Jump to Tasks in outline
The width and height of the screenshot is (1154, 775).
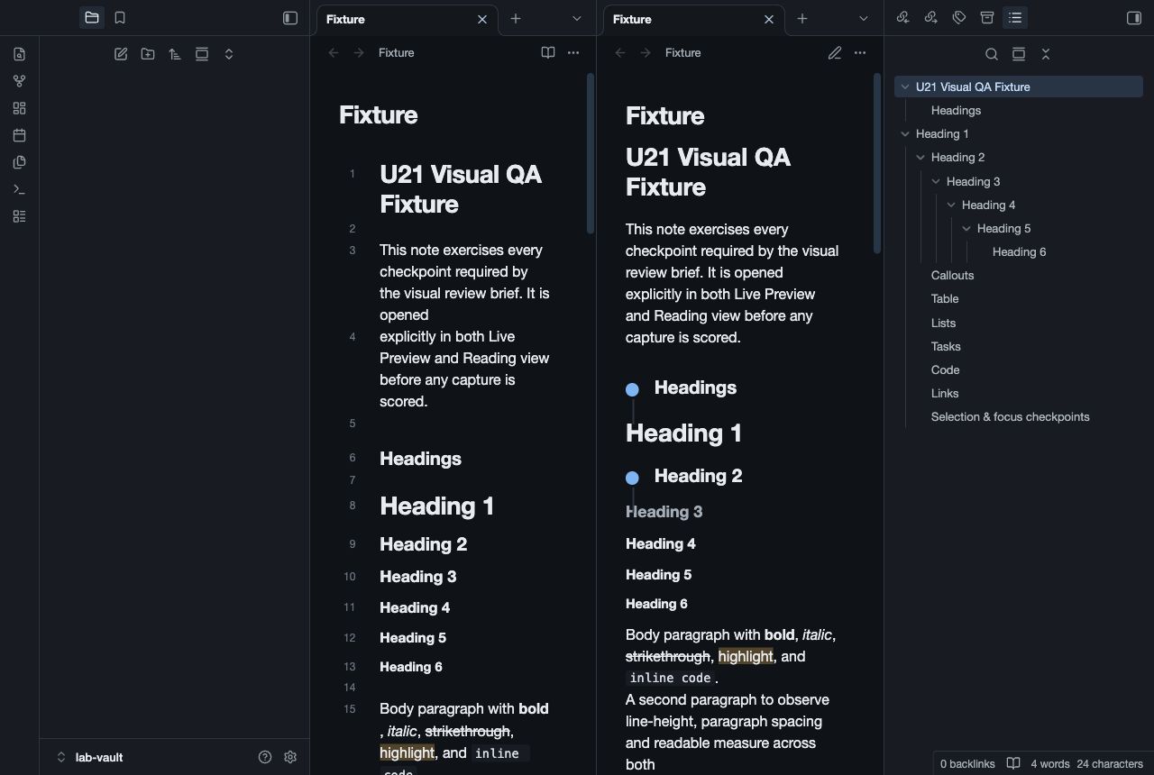click(x=946, y=346)
